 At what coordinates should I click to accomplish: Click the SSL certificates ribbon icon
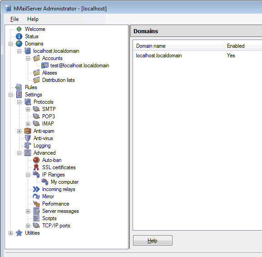pyautogui.click(x=36, y=167)
